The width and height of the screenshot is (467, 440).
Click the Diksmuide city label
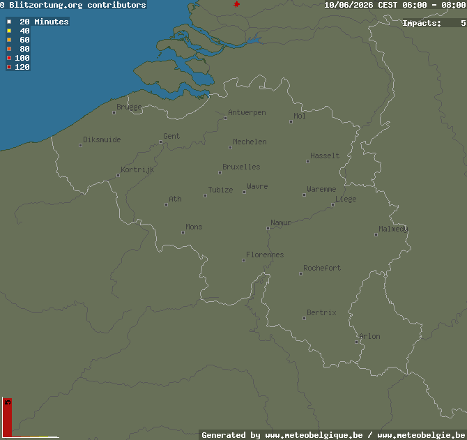pos(102,139)
